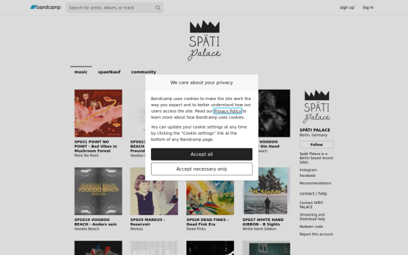The height and width of the screenshot is (255, 408).
Task: Click the SPÄTI PALACE sidebar name
Action: [x=315, y=130]
